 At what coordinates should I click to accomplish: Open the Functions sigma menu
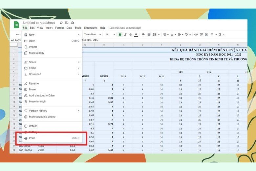[222, 35]
